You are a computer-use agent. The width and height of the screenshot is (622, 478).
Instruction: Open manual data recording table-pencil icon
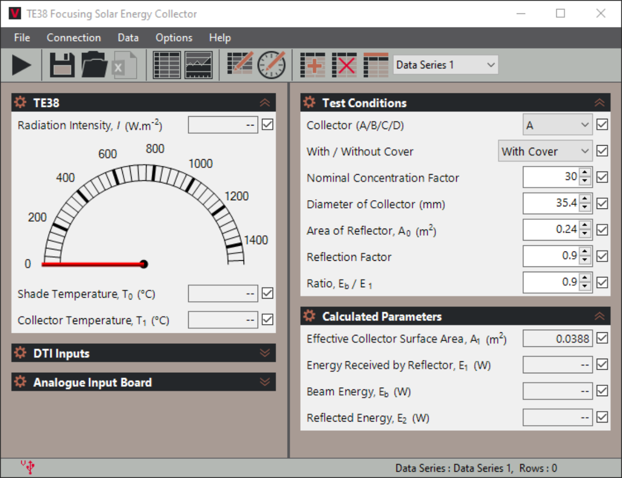(240, 64)
